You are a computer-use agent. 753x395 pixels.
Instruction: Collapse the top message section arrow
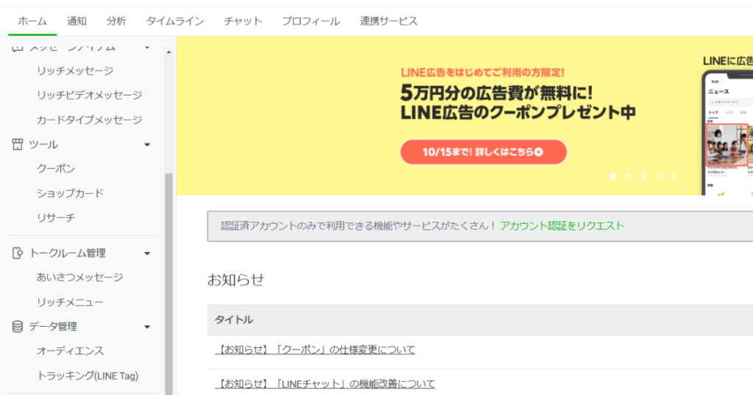[147, 47]
